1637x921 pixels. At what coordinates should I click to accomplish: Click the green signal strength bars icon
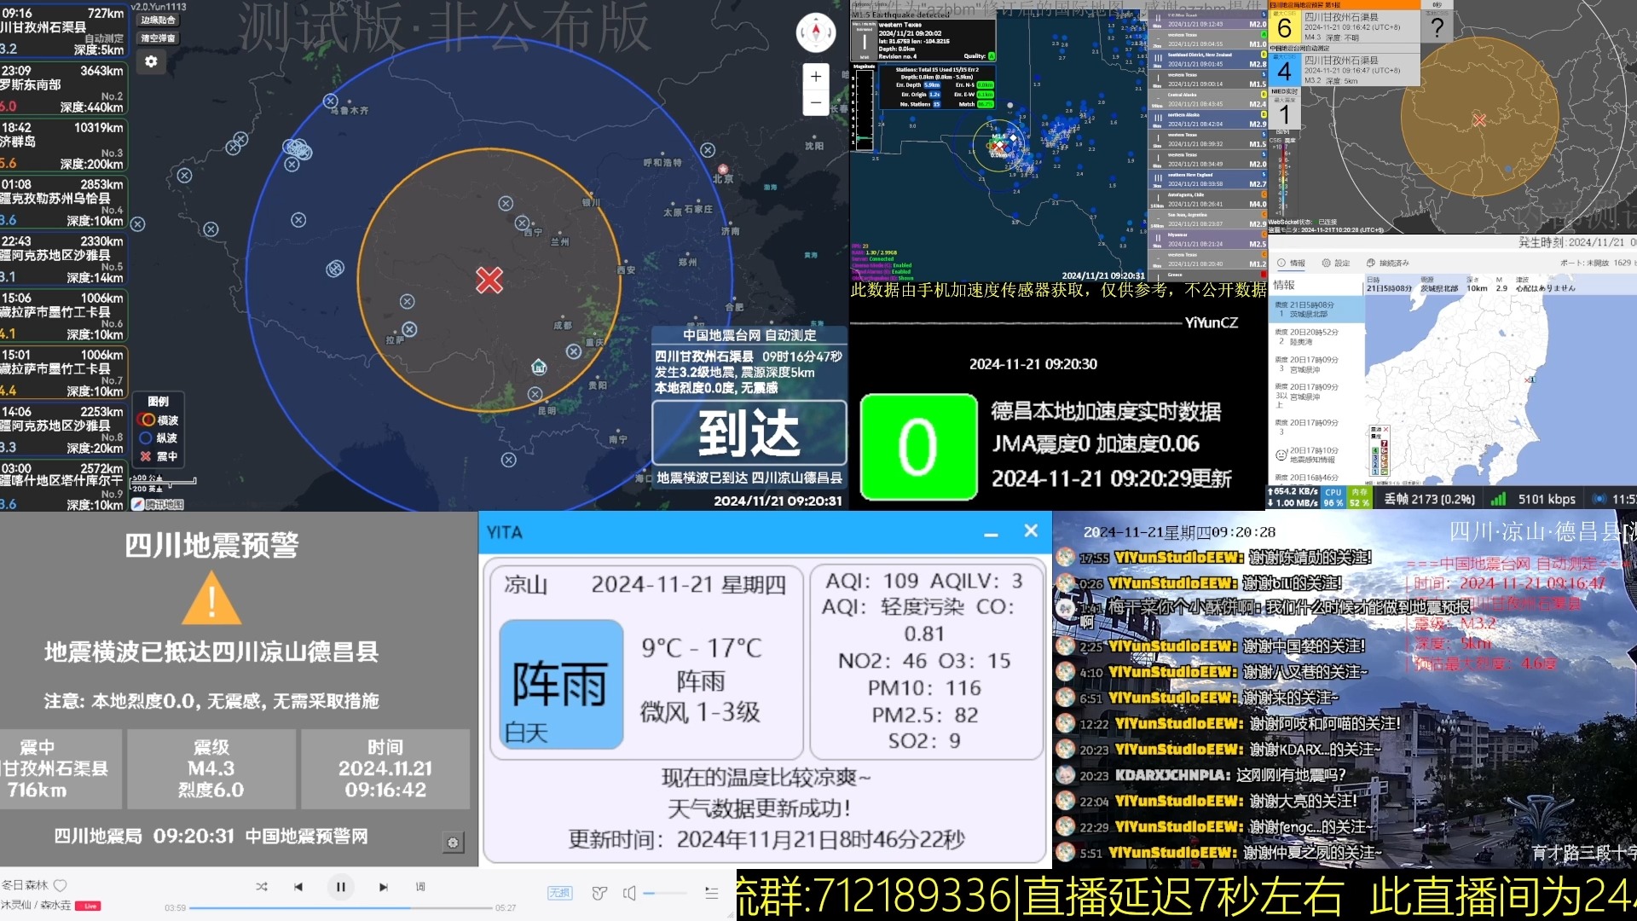(1498, 499)
